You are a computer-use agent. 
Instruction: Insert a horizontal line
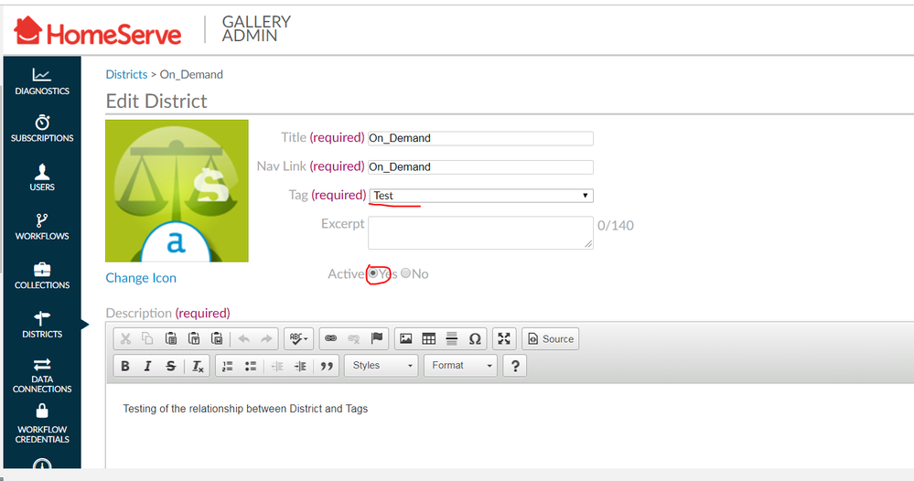pyautogui.click(x=452, y=338)
